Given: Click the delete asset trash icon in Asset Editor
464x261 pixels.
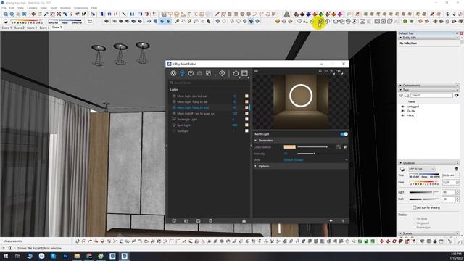Looking at the screenshot, I should pyautogui.click(x=210, y=220).
